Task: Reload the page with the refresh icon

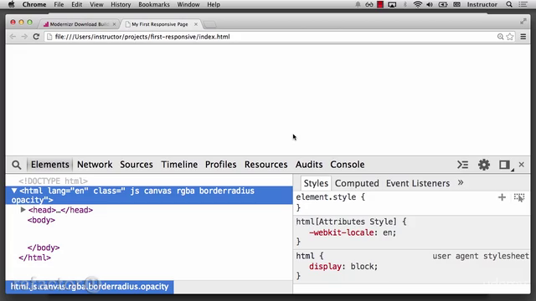Action: [x=36, y=37]
